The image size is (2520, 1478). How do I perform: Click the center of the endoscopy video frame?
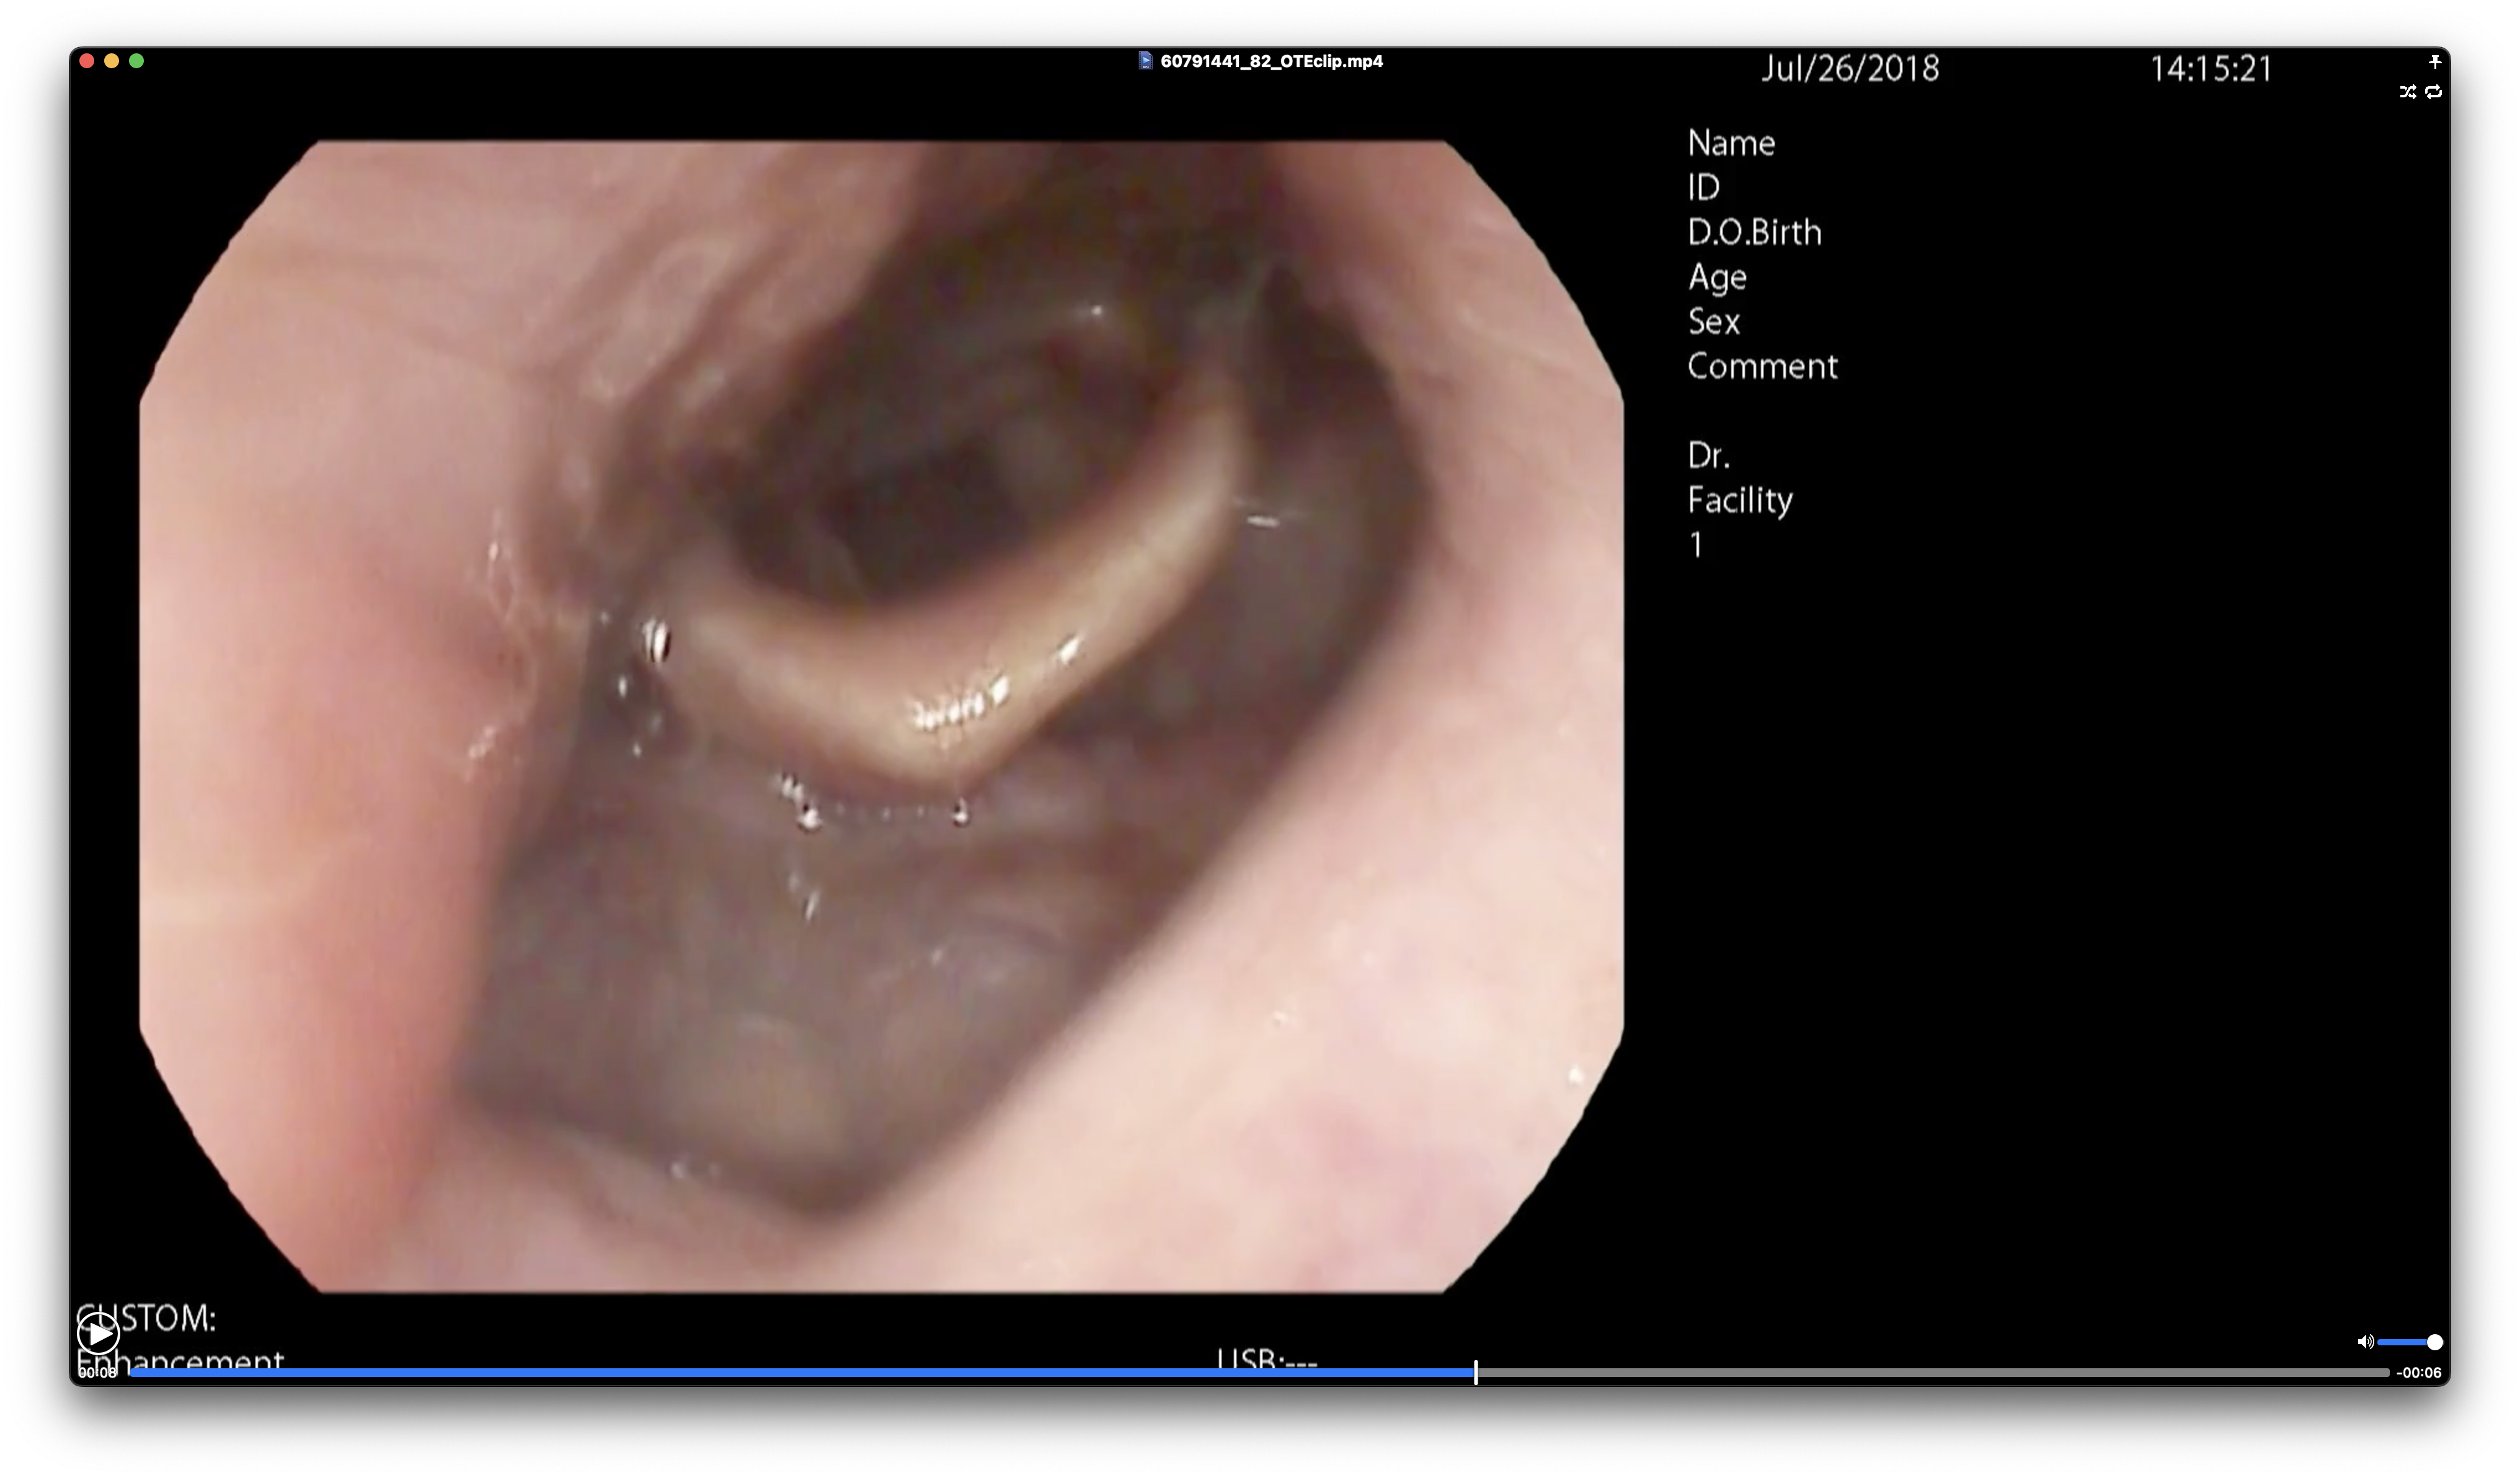pyautogui.click(x=881, y=716)
